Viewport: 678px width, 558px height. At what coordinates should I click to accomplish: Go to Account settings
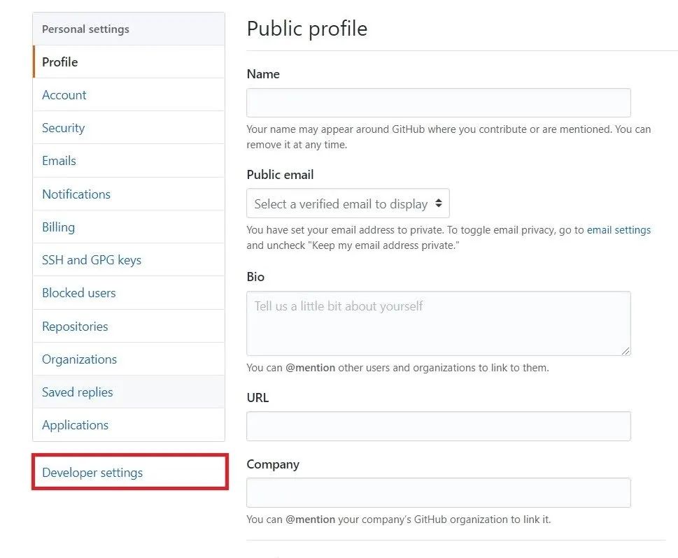point(129,94)
